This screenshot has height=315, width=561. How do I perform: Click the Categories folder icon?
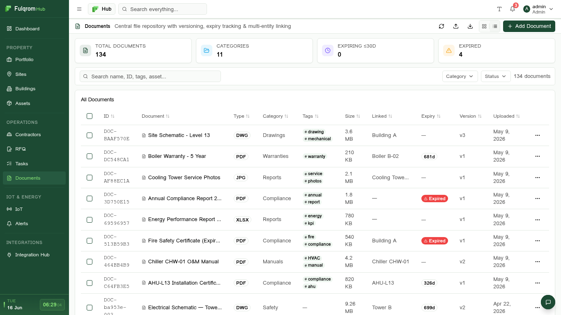[x=207, y=50]
